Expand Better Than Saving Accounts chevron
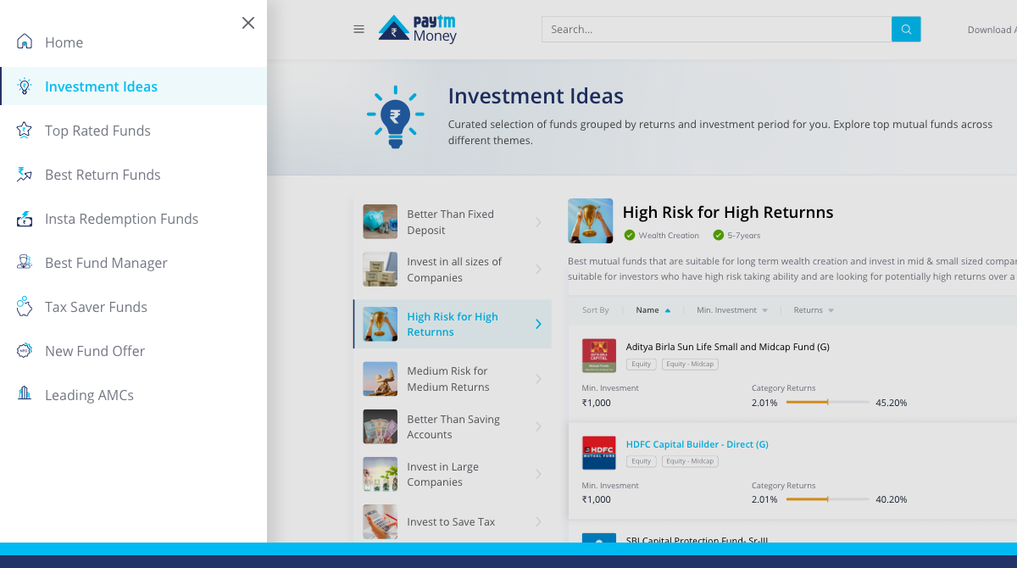This screenshot has width=1017, height=568. click(538, 426)
